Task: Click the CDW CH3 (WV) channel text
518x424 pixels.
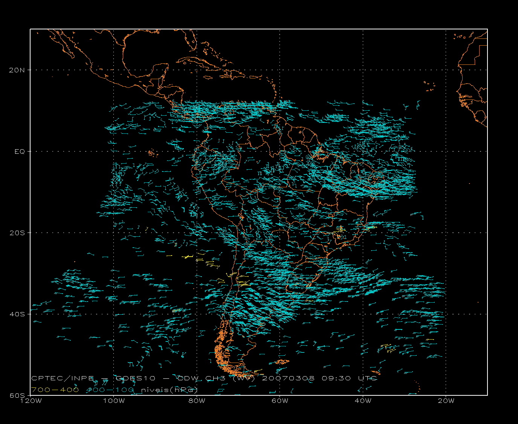Action: click(x=216, y=378)
